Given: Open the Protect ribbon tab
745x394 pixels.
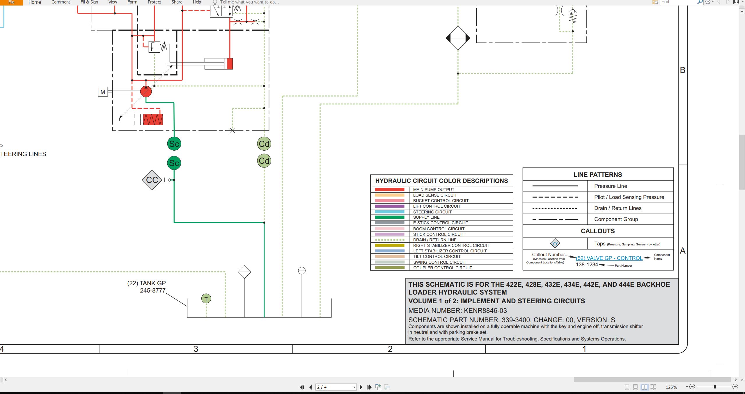Looking at the screenshot, I should coord(154,2).
